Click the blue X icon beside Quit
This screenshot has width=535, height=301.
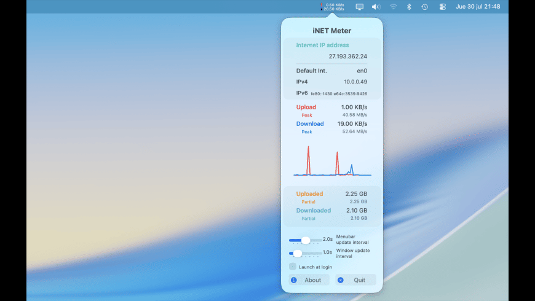pyautogui.click(x=341, y=280)
